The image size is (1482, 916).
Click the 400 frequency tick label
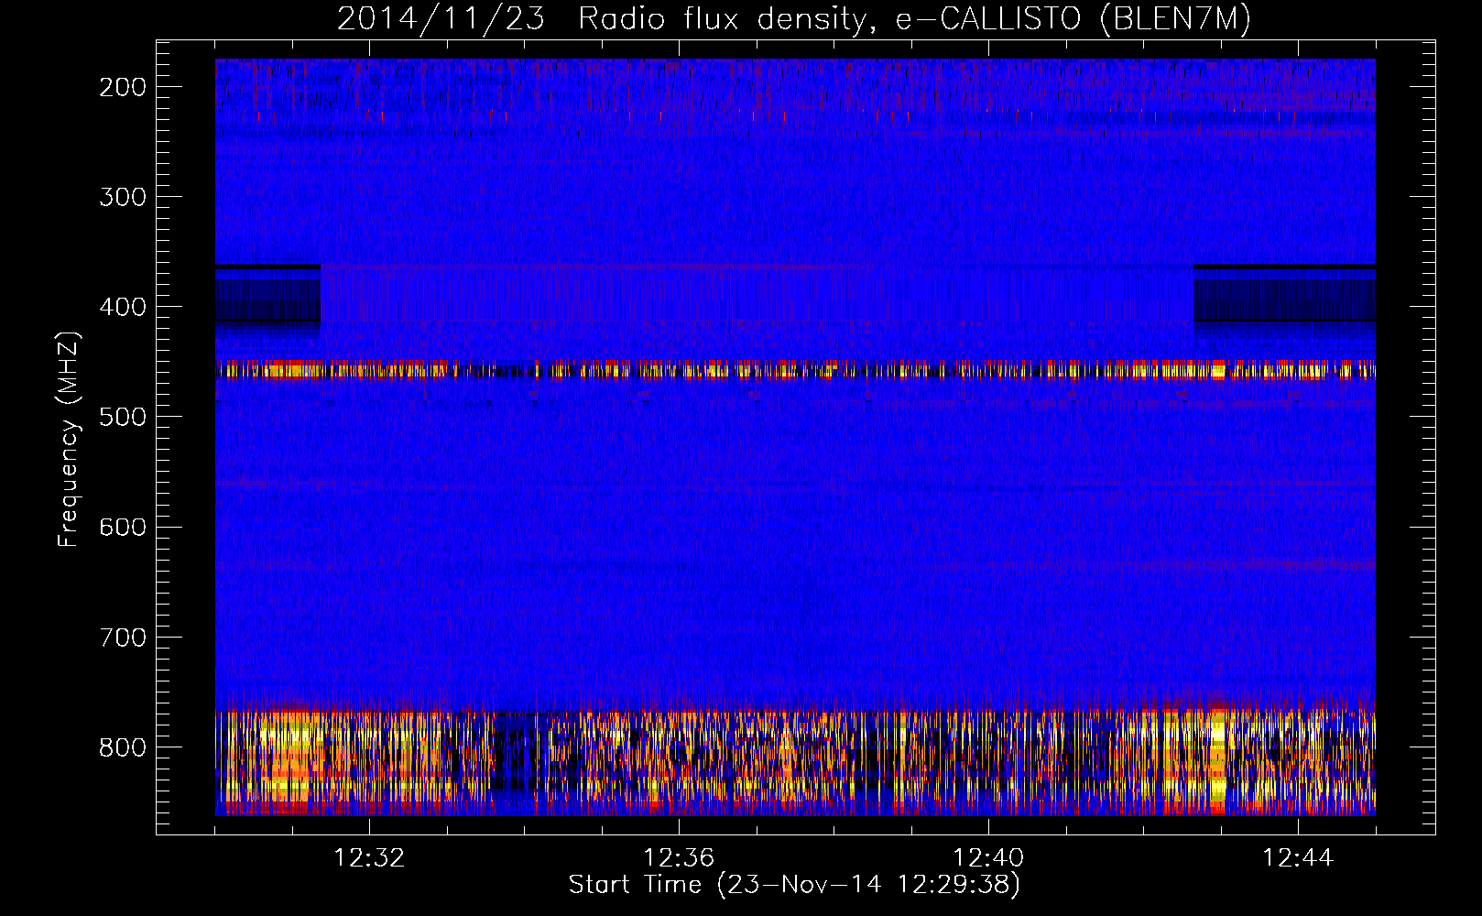123,307
